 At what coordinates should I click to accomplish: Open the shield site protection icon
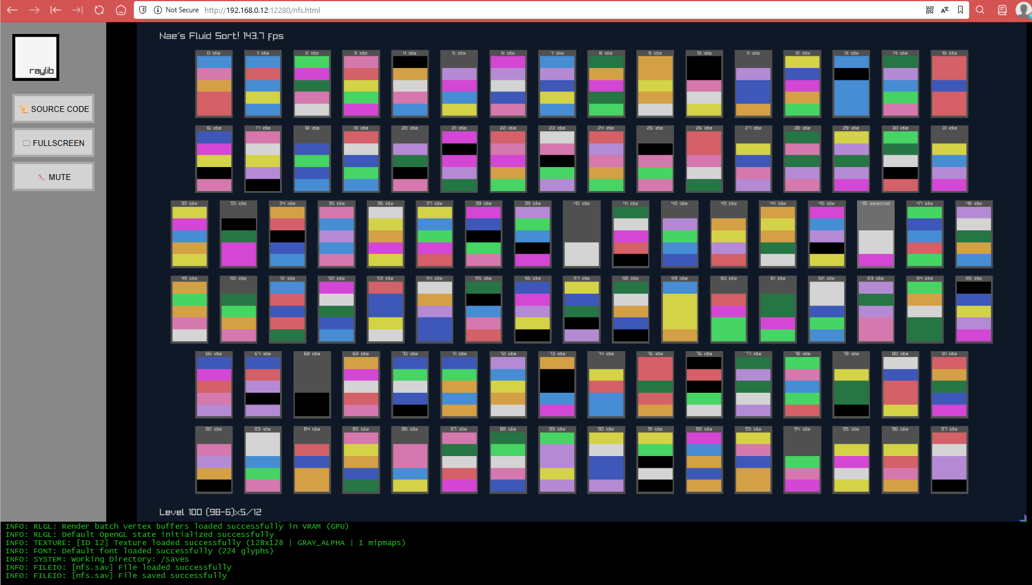click(143, 10)
